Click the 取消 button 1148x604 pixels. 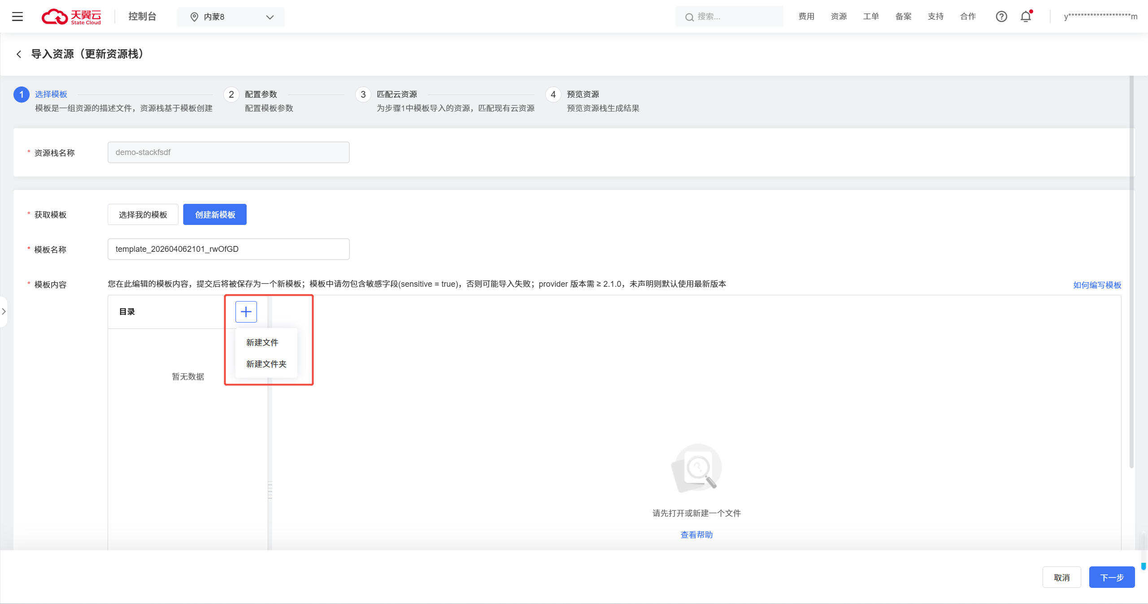[x=1061, y=577]
